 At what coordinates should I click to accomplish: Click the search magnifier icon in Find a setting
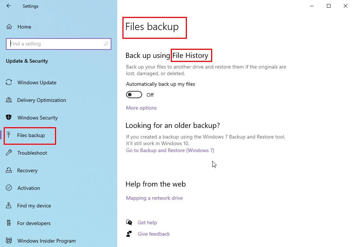tap(106, 44)
